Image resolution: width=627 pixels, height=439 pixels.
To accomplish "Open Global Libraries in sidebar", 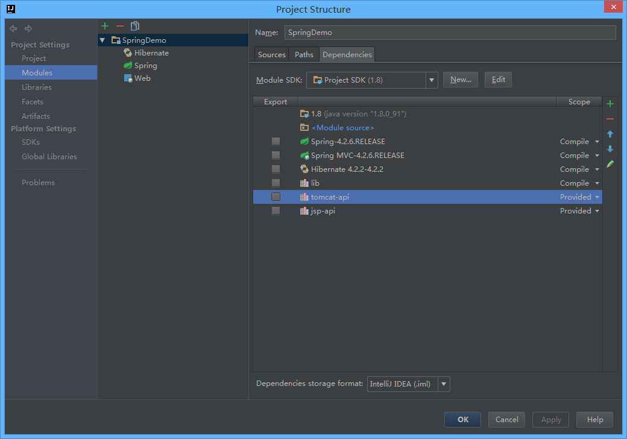I will point(49,157).
